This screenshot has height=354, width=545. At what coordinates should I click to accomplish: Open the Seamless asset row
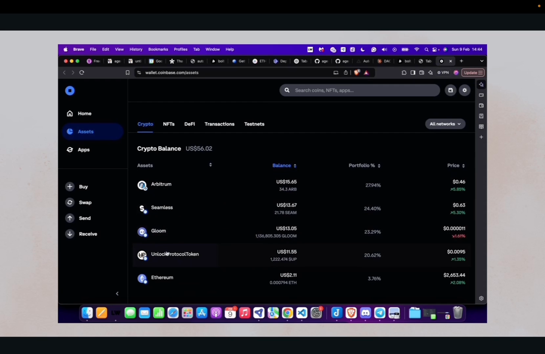(x=301, y=209)
